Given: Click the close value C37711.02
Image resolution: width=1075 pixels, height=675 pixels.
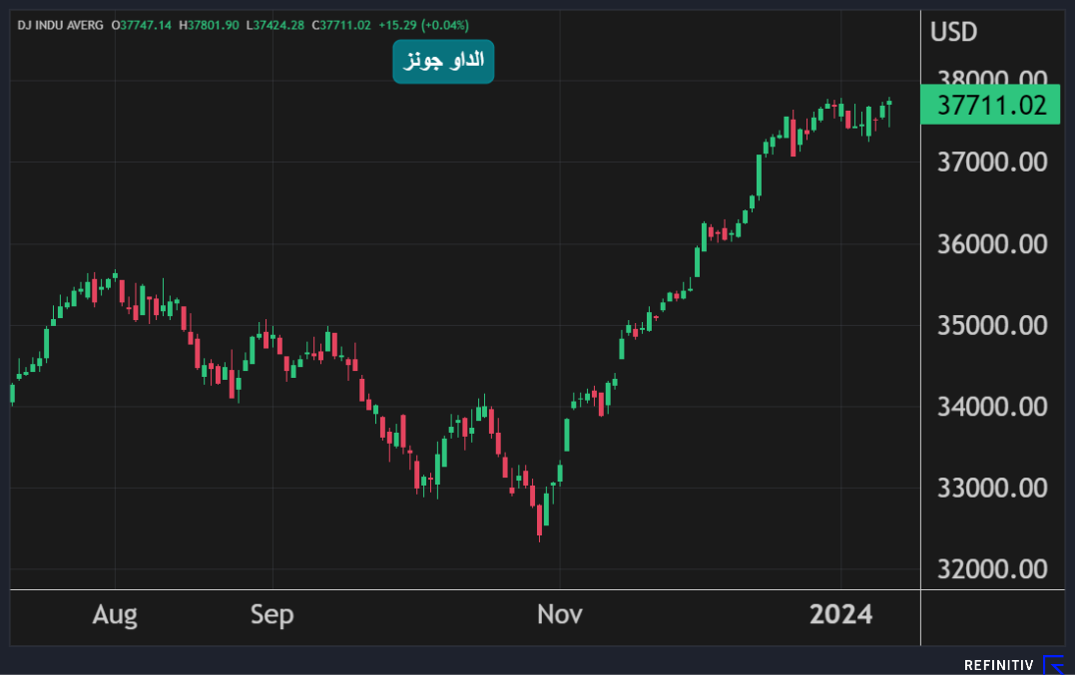Looking at the screenshot, I should [x=341, y=24].
